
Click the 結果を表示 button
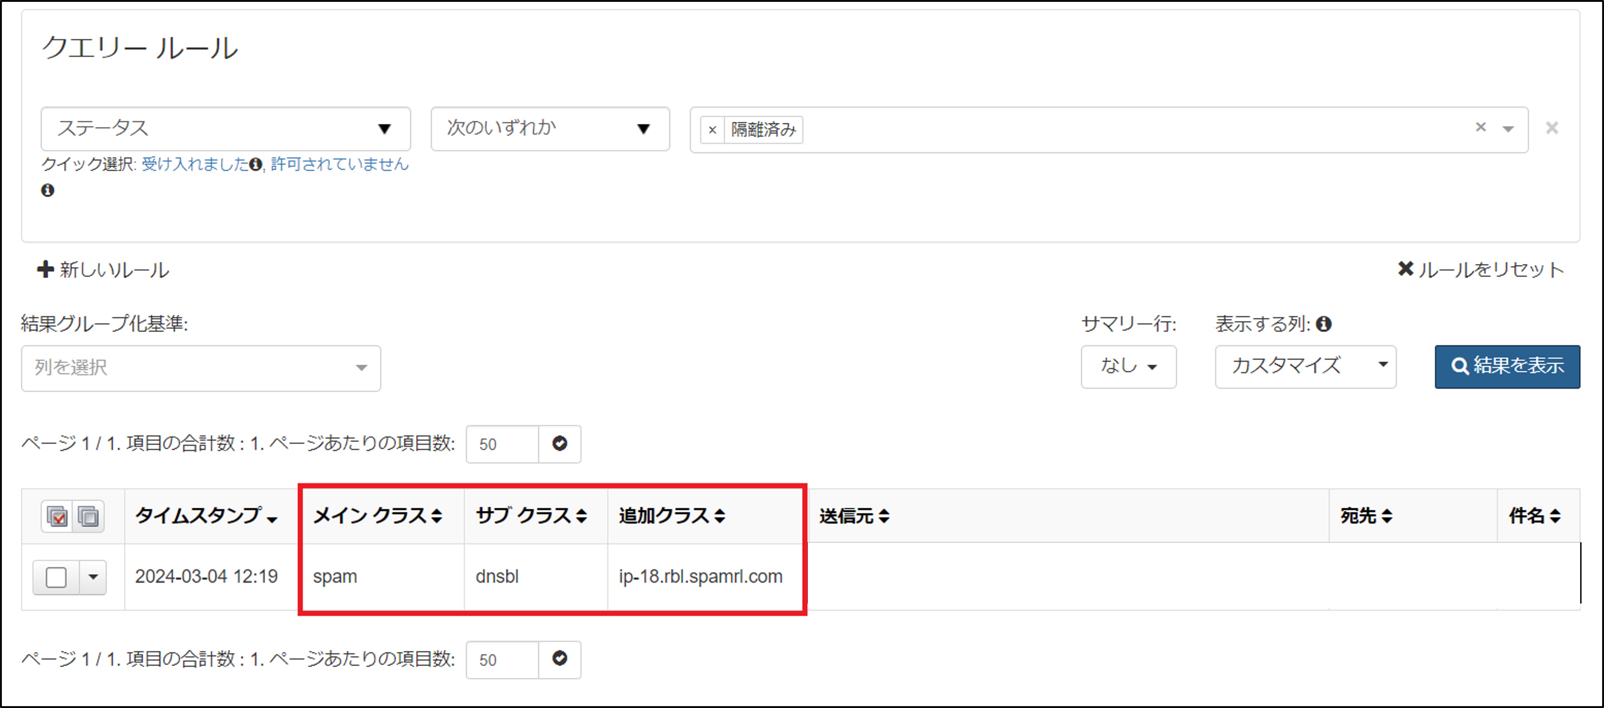(x=1507, y=367)
